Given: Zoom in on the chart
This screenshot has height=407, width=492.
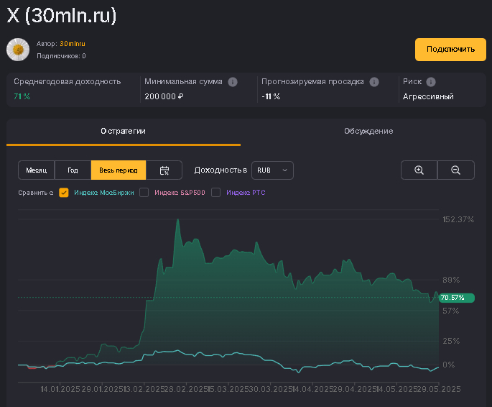Looking at the screenshot, I should (419, 170).
